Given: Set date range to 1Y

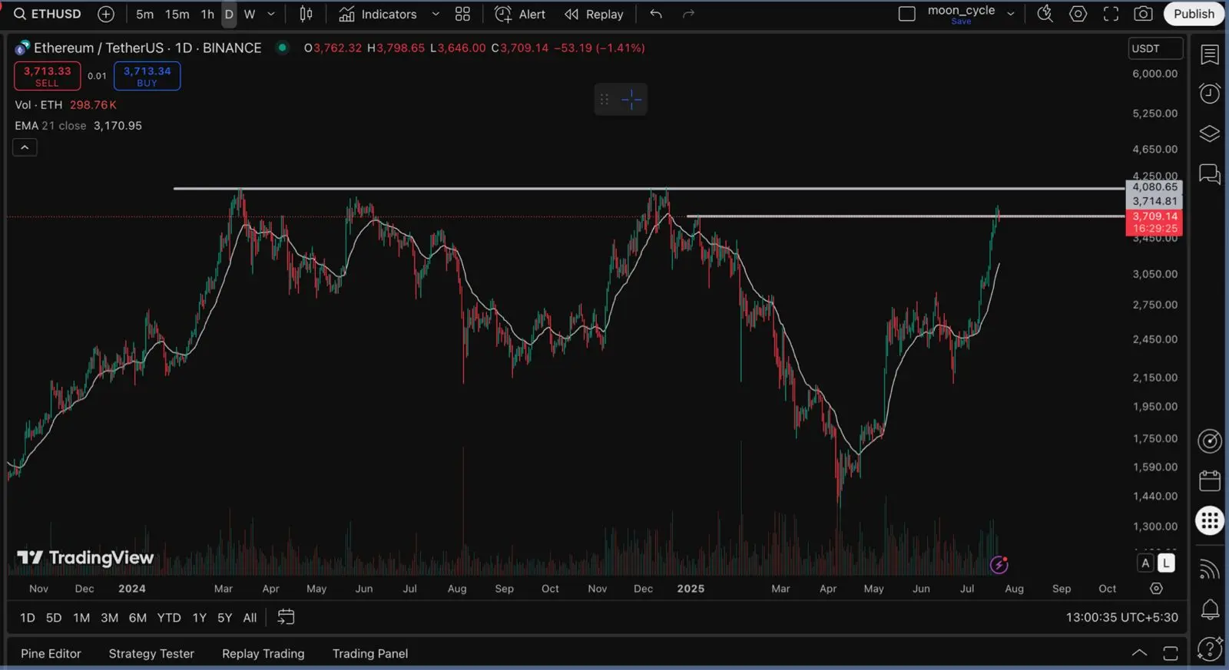Looking at the screenshot, I should tap(200, 618).
